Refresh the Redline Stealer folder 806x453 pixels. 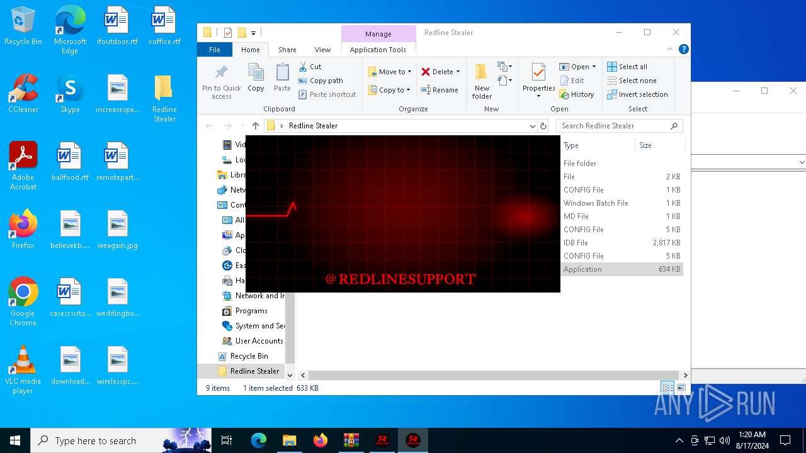pos(543,126)
